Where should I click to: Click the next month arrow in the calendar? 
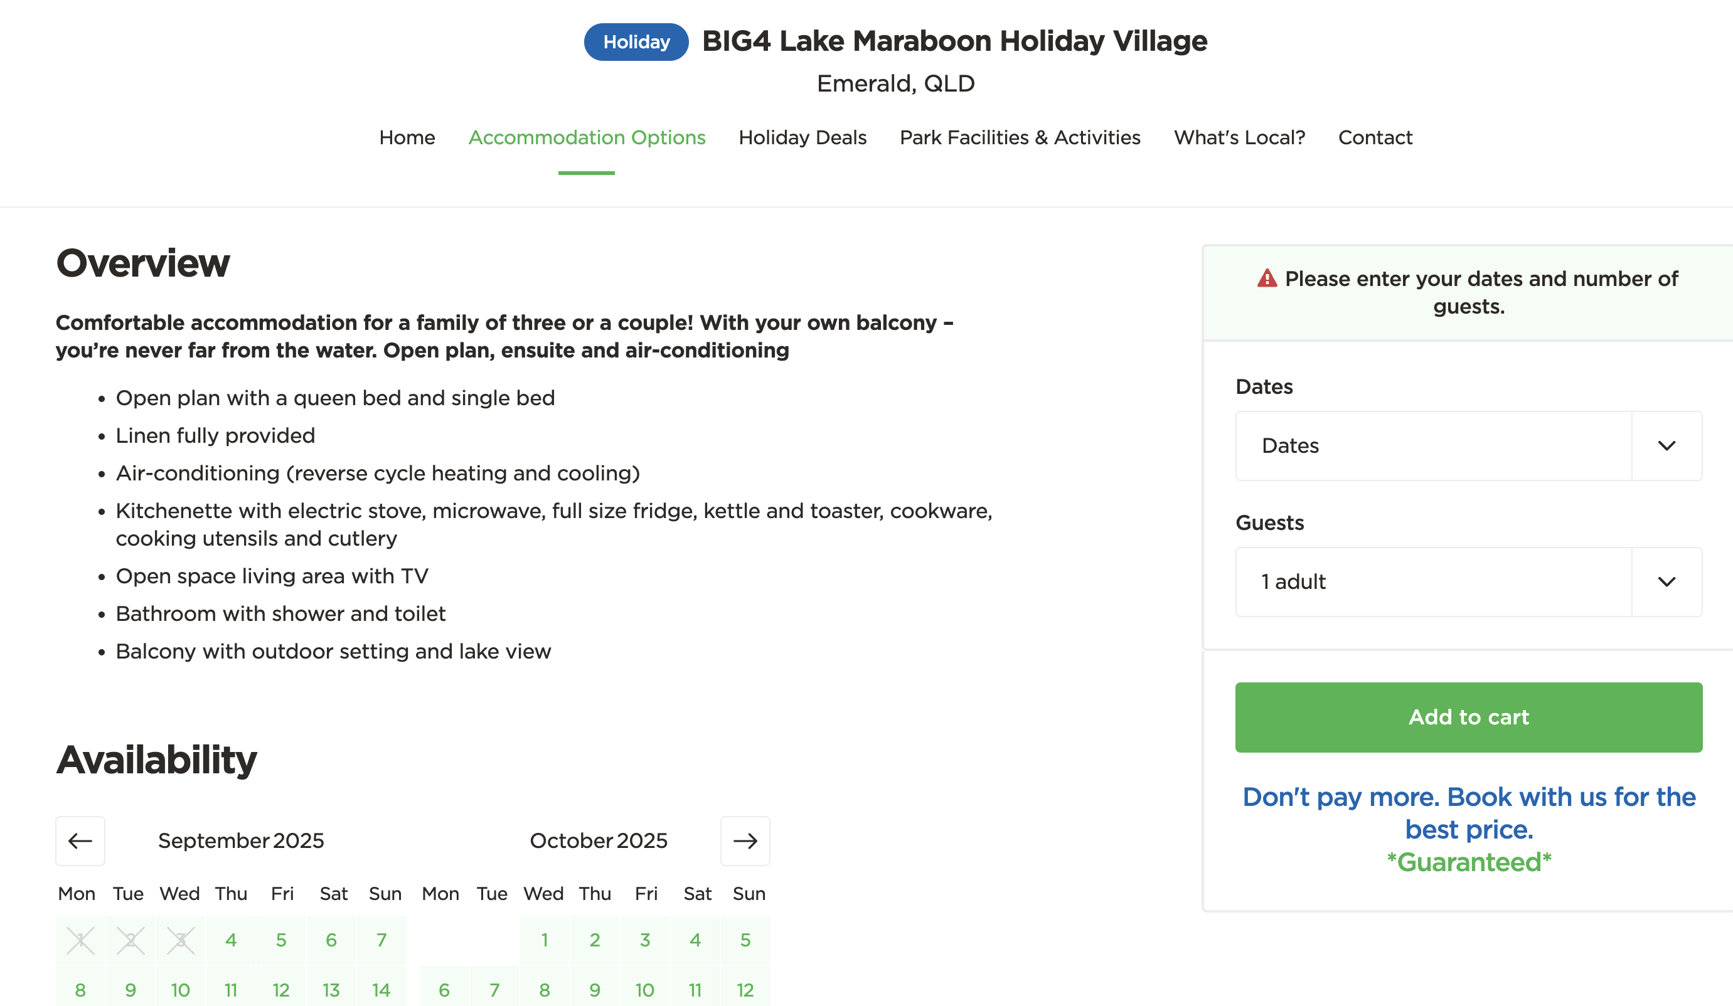745,840
